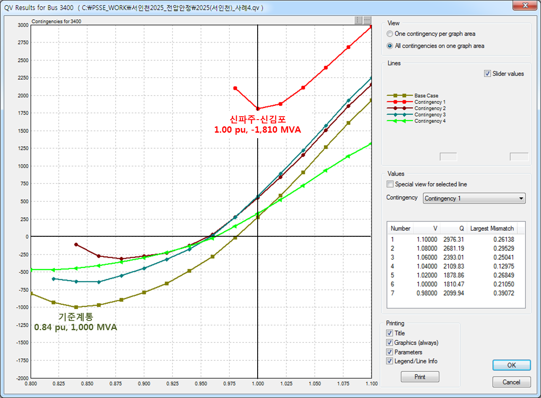Select the mismatch value 0.39072
This screenshot has width=541, height=398.
[x=503, y=293]
